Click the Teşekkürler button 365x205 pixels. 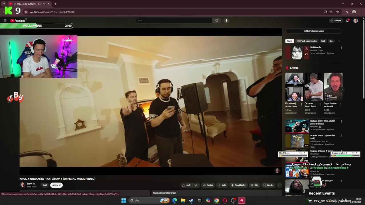pyautogui.click(x=238, y=185)
